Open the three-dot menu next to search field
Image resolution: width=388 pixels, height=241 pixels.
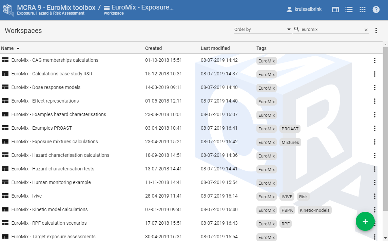[376, 30]
